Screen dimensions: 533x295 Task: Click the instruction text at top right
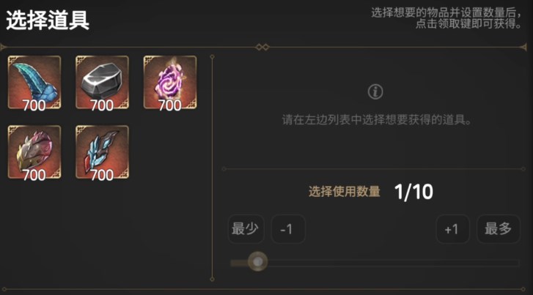point(446,18)
